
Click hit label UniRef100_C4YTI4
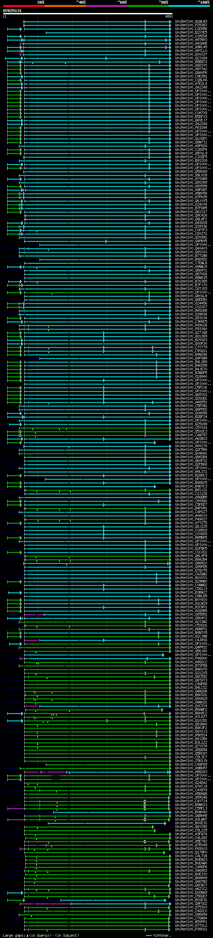[x=191, y=801]
